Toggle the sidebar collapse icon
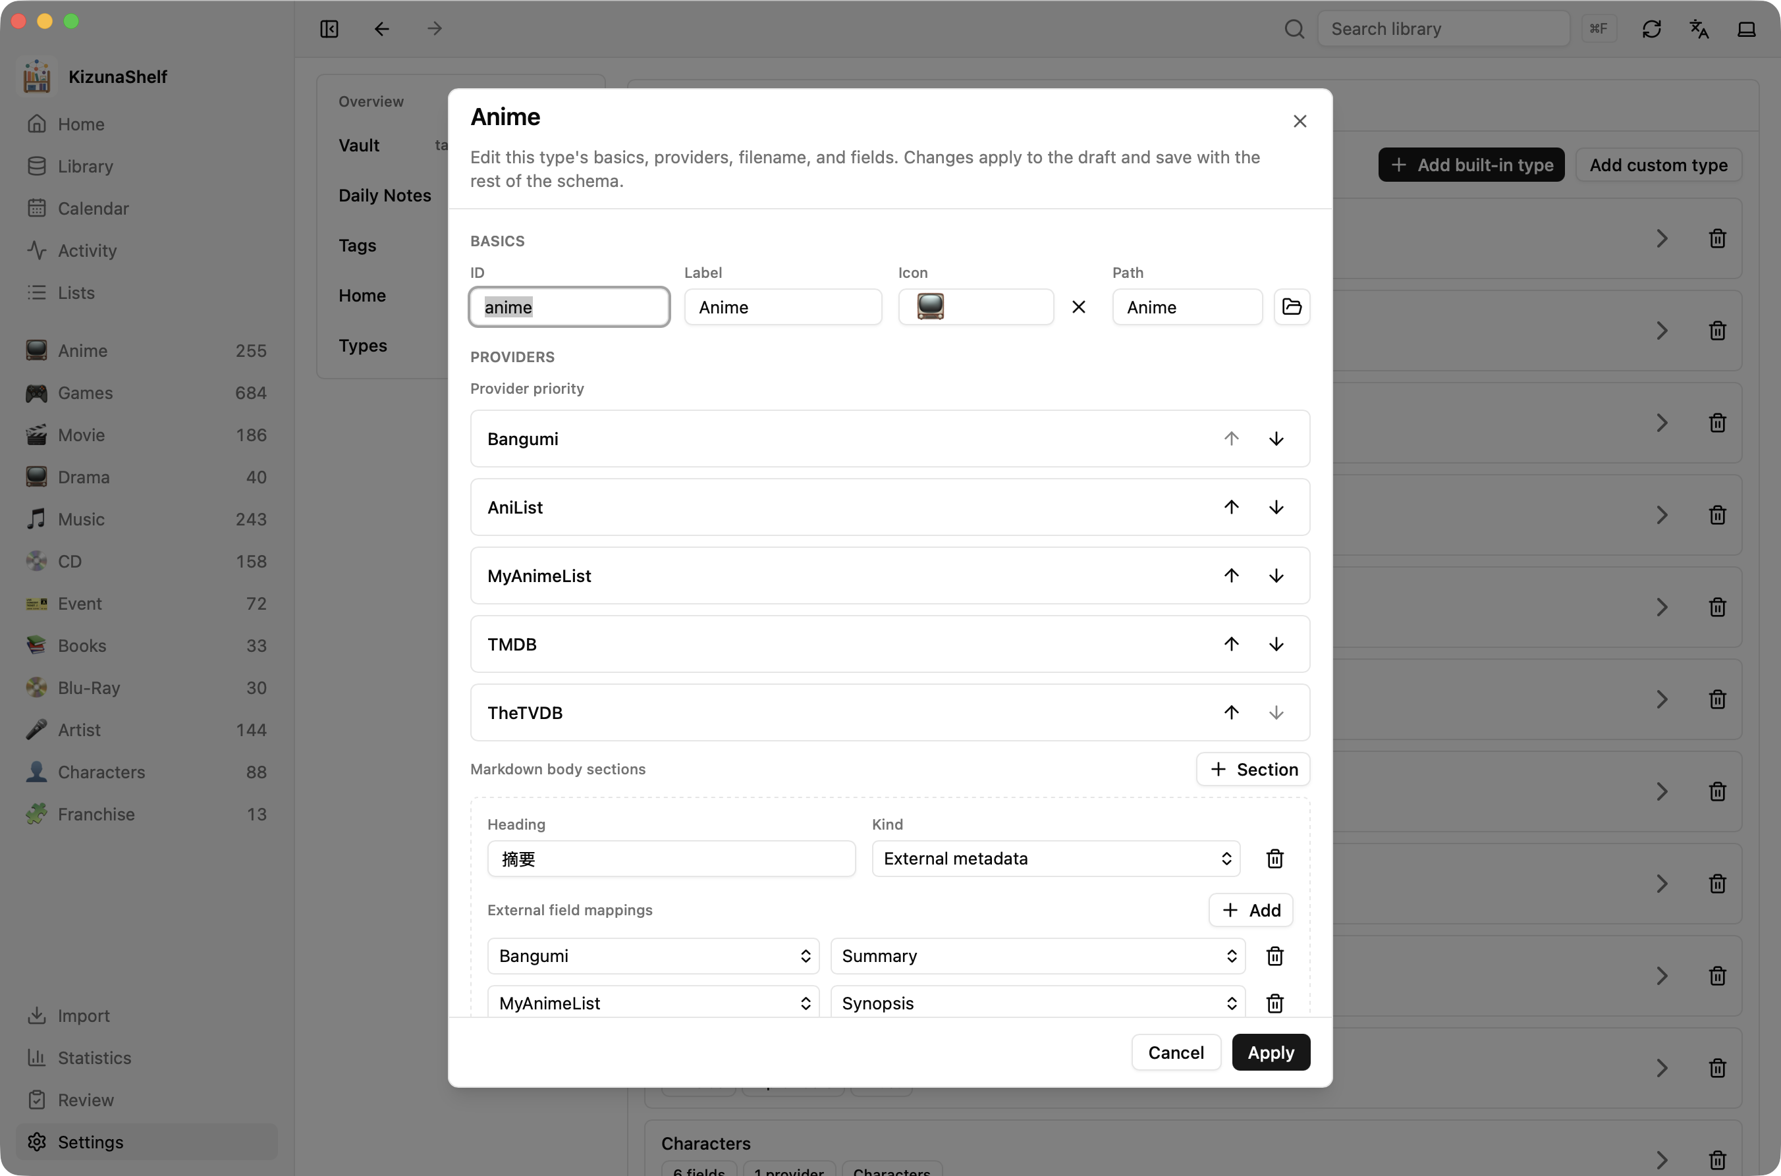 329,28
